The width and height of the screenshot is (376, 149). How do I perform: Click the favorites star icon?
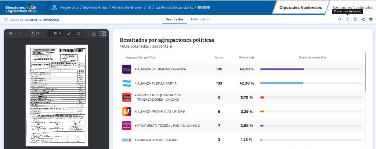(355, 19)
